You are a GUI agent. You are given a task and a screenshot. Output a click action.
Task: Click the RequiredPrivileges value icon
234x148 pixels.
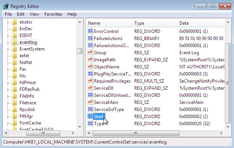tap(90, 81)
